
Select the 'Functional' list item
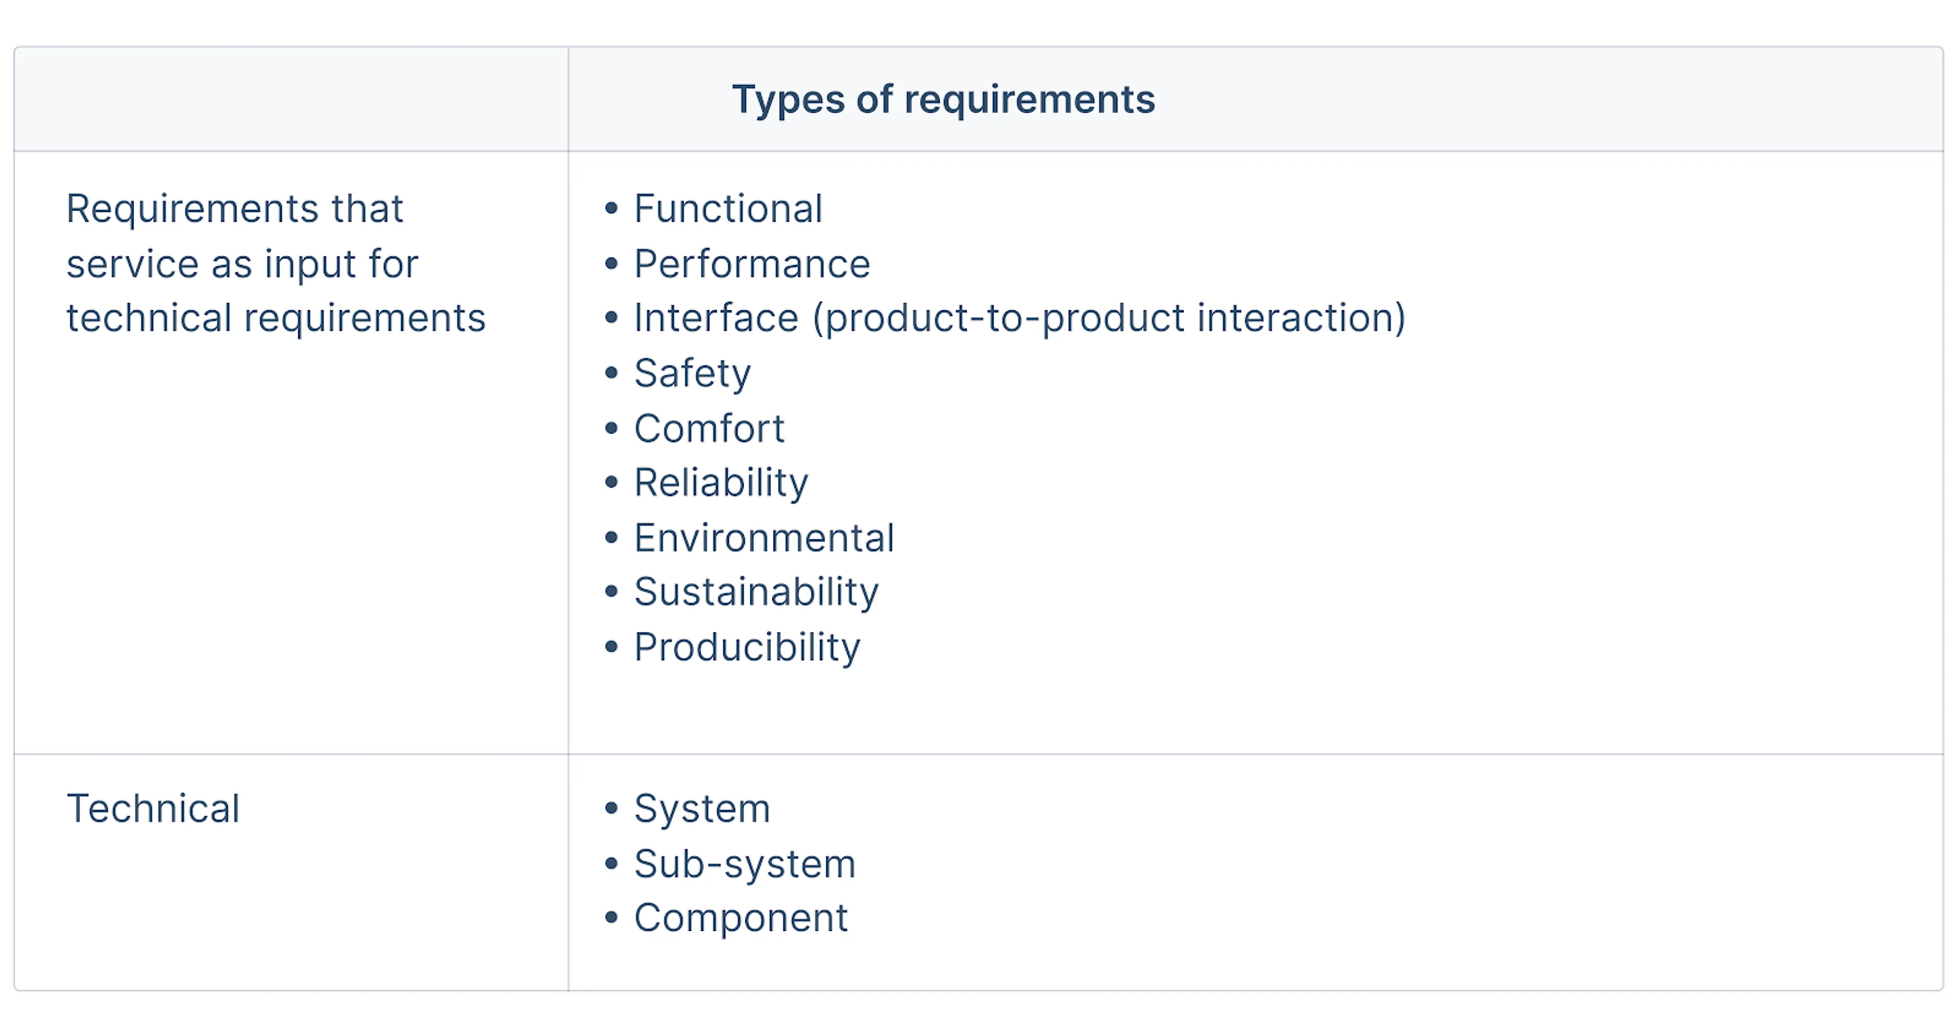[728, 208]
